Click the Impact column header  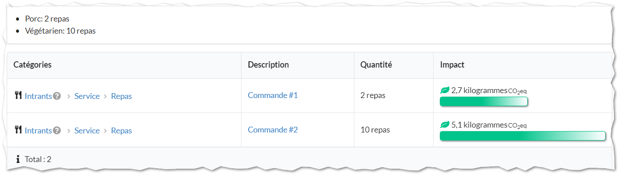coord(452,65)
